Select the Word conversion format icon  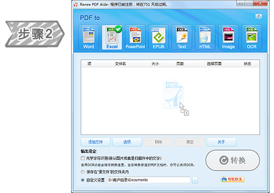(x=88, y=38)
